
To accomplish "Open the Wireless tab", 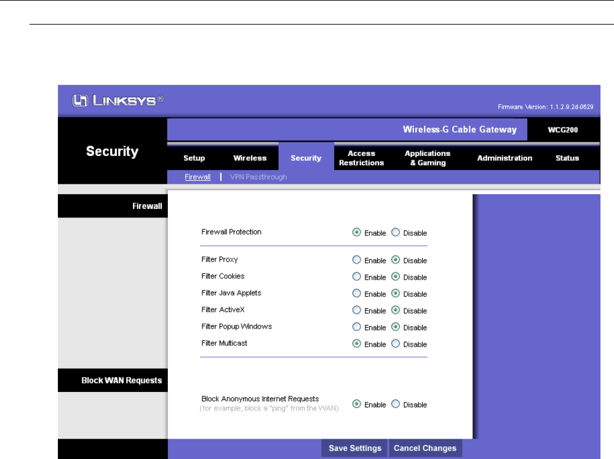I will point(250,158).
